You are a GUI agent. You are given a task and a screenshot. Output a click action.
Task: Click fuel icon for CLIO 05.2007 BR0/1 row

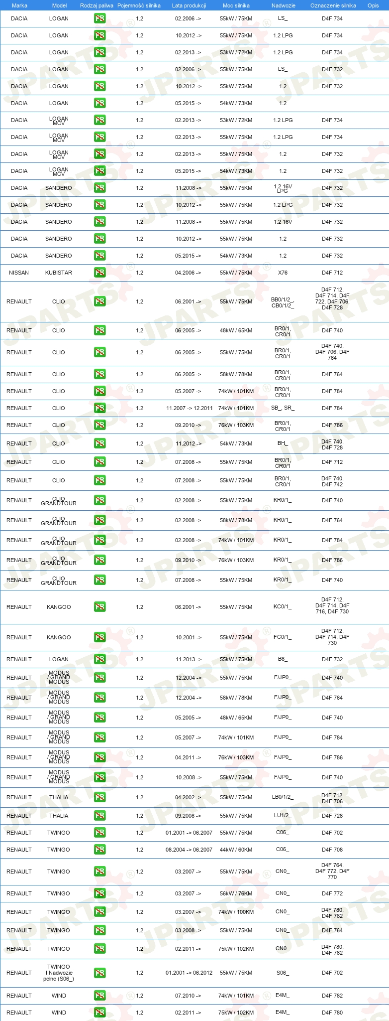click(x=100, y=391)
